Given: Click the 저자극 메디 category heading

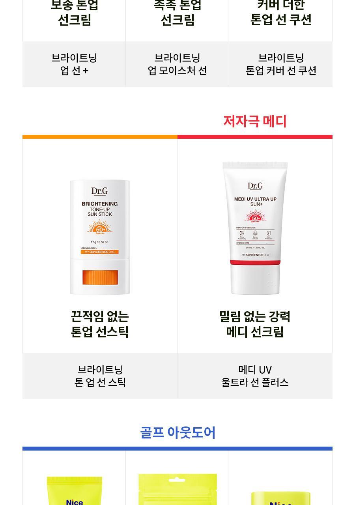Looking at the screenshot, I should click(x=255, y=121).
